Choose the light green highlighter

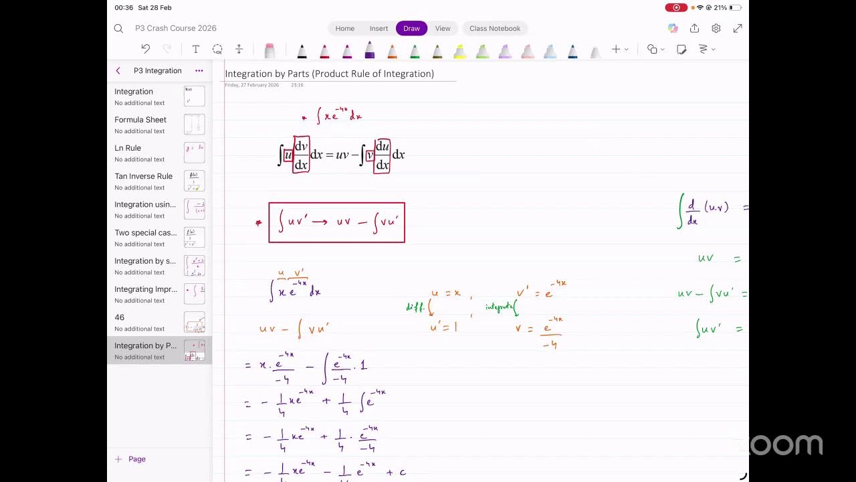482,51
